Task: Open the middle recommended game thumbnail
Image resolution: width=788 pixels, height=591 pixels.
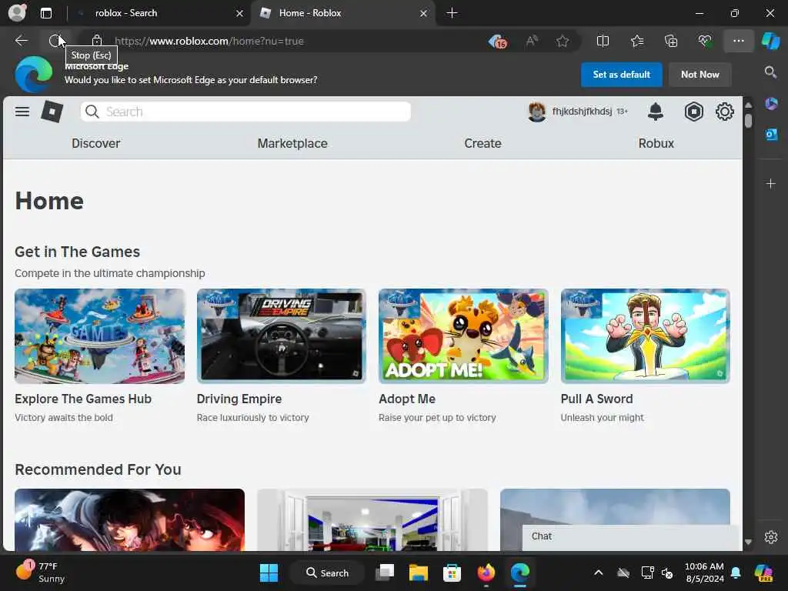Action: click(372, 519)
